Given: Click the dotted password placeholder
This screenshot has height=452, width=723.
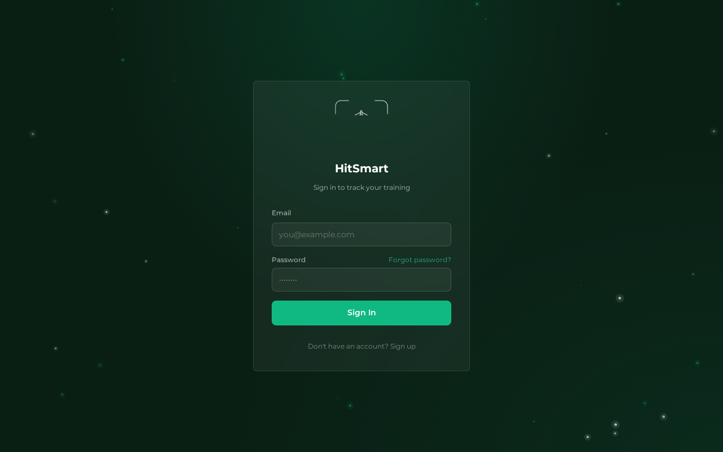Looking at the screenshot, I should (x=288, y=280).
